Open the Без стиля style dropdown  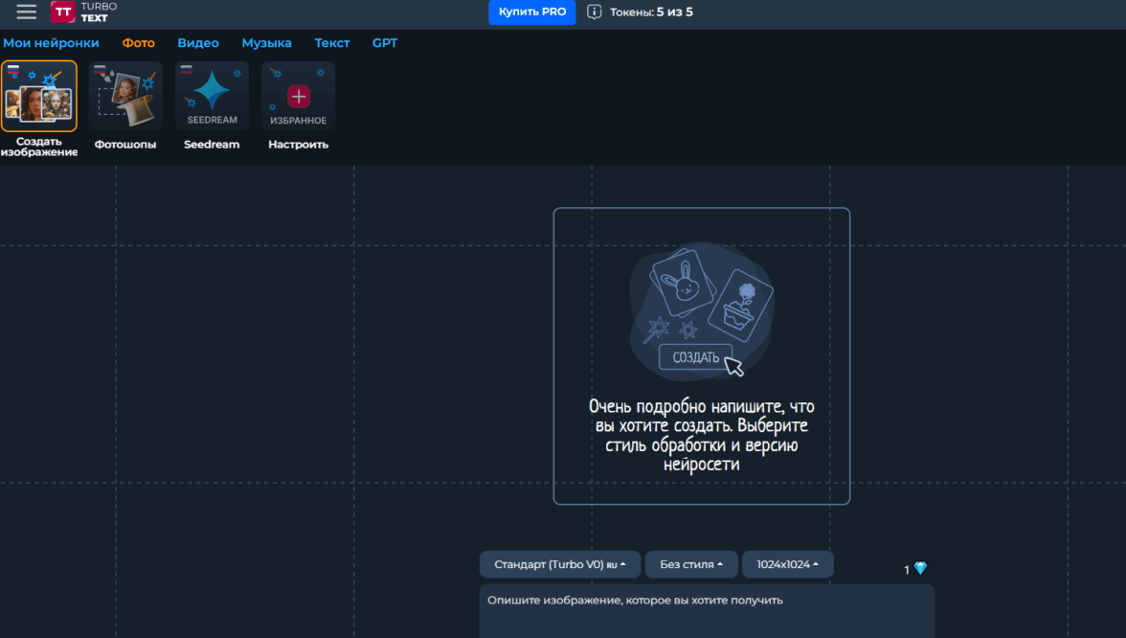[x=691, y=565]
